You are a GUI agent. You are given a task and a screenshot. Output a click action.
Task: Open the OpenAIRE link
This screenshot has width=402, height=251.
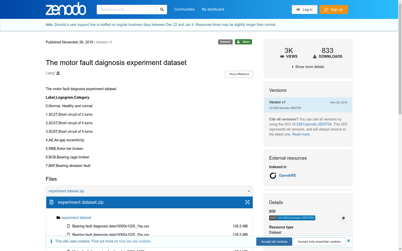[x=287, y=175]
